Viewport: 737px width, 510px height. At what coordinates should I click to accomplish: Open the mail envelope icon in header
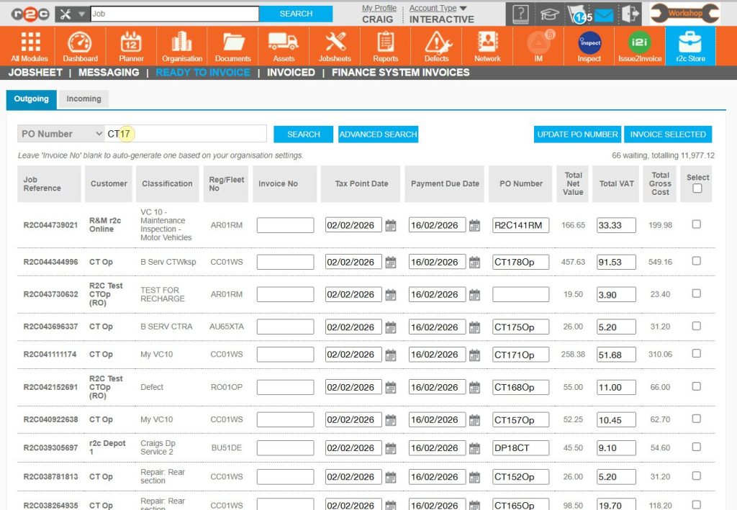click(x=603, y=14)
